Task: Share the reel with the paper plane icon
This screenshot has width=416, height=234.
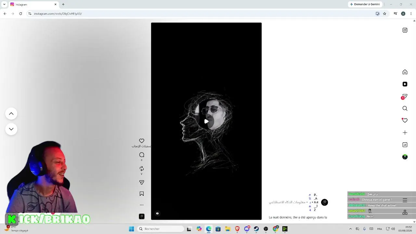Action: [142, 183]
